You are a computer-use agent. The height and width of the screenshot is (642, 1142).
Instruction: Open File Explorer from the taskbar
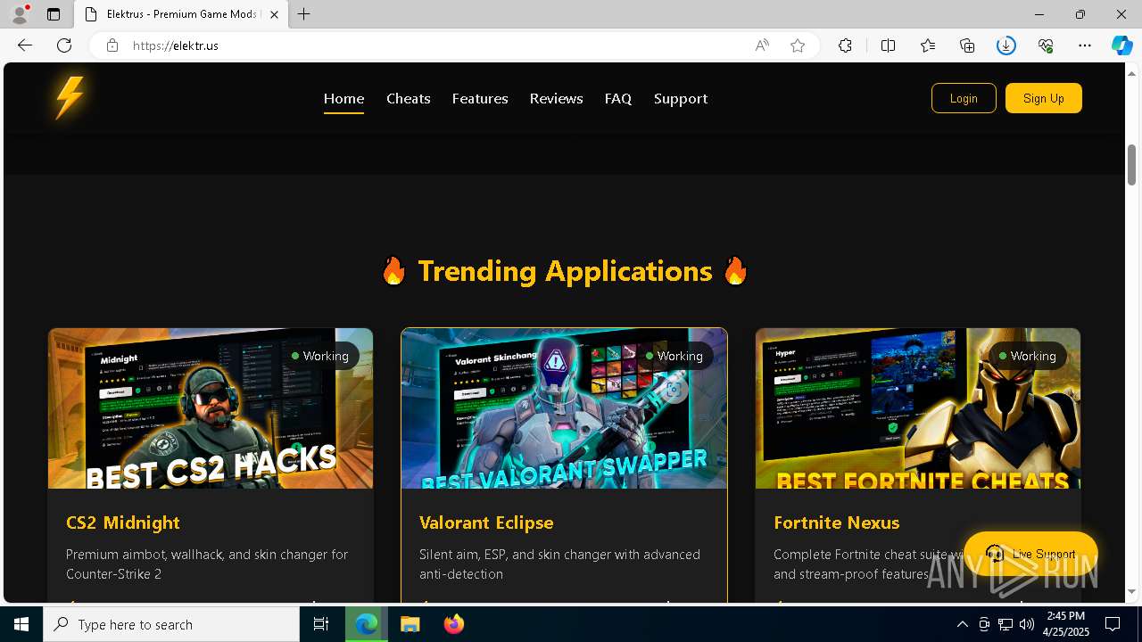pos(410,624)
